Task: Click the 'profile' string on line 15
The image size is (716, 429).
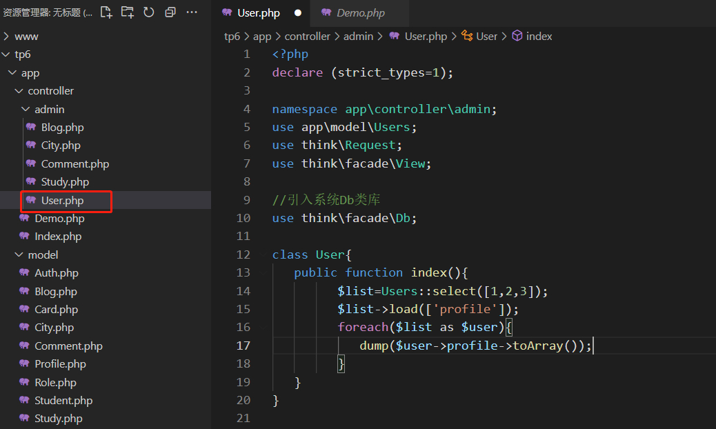Action: [x=465, y=309]
